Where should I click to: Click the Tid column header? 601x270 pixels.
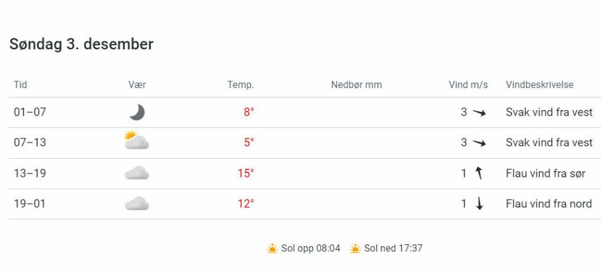click(21, 85)
